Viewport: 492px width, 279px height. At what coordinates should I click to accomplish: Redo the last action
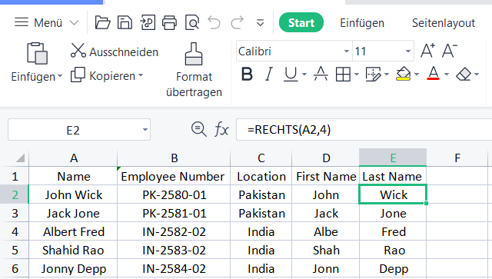point(238,22)
